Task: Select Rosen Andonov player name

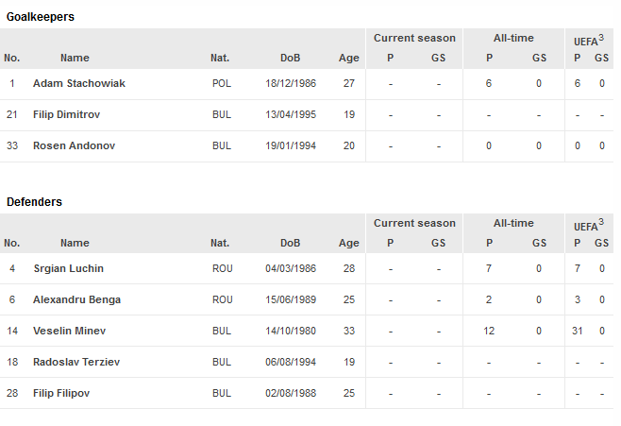Action: point(74,145)
